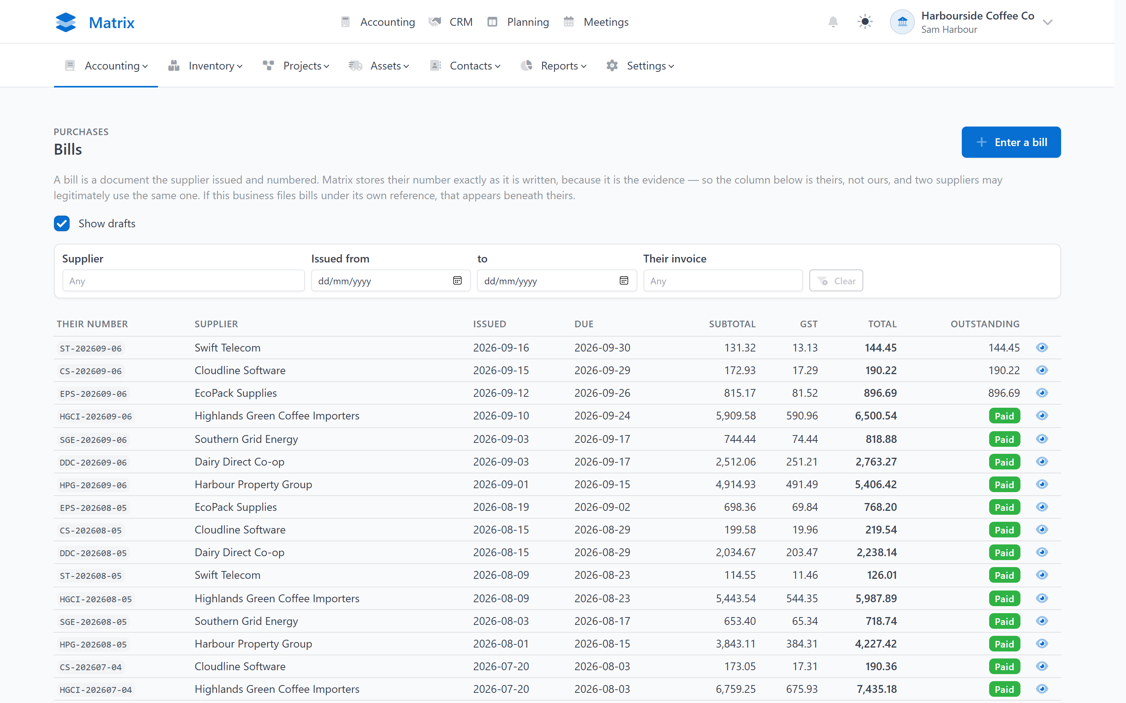
Task: Click the THEIR NUMBER column header
Action: tap(92, 324)
